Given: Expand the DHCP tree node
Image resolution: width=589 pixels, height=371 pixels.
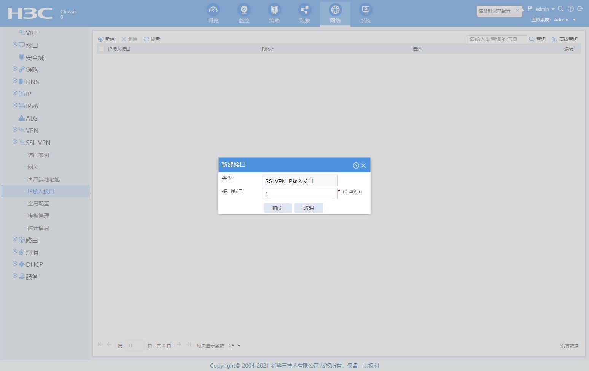Looking at the screenshot, I should pos(15,264).
